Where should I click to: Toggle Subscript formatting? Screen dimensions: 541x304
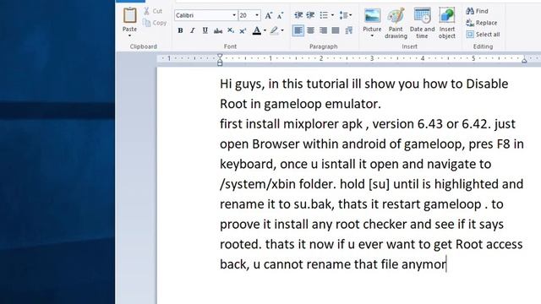pos(231,30)
